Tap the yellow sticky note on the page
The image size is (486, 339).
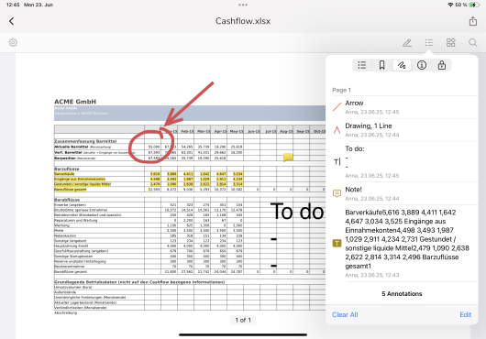point(288,157)
